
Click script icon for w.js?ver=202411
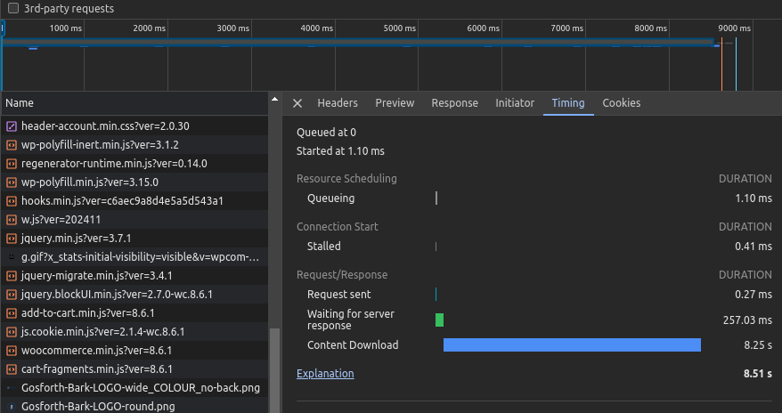point(12,220)
